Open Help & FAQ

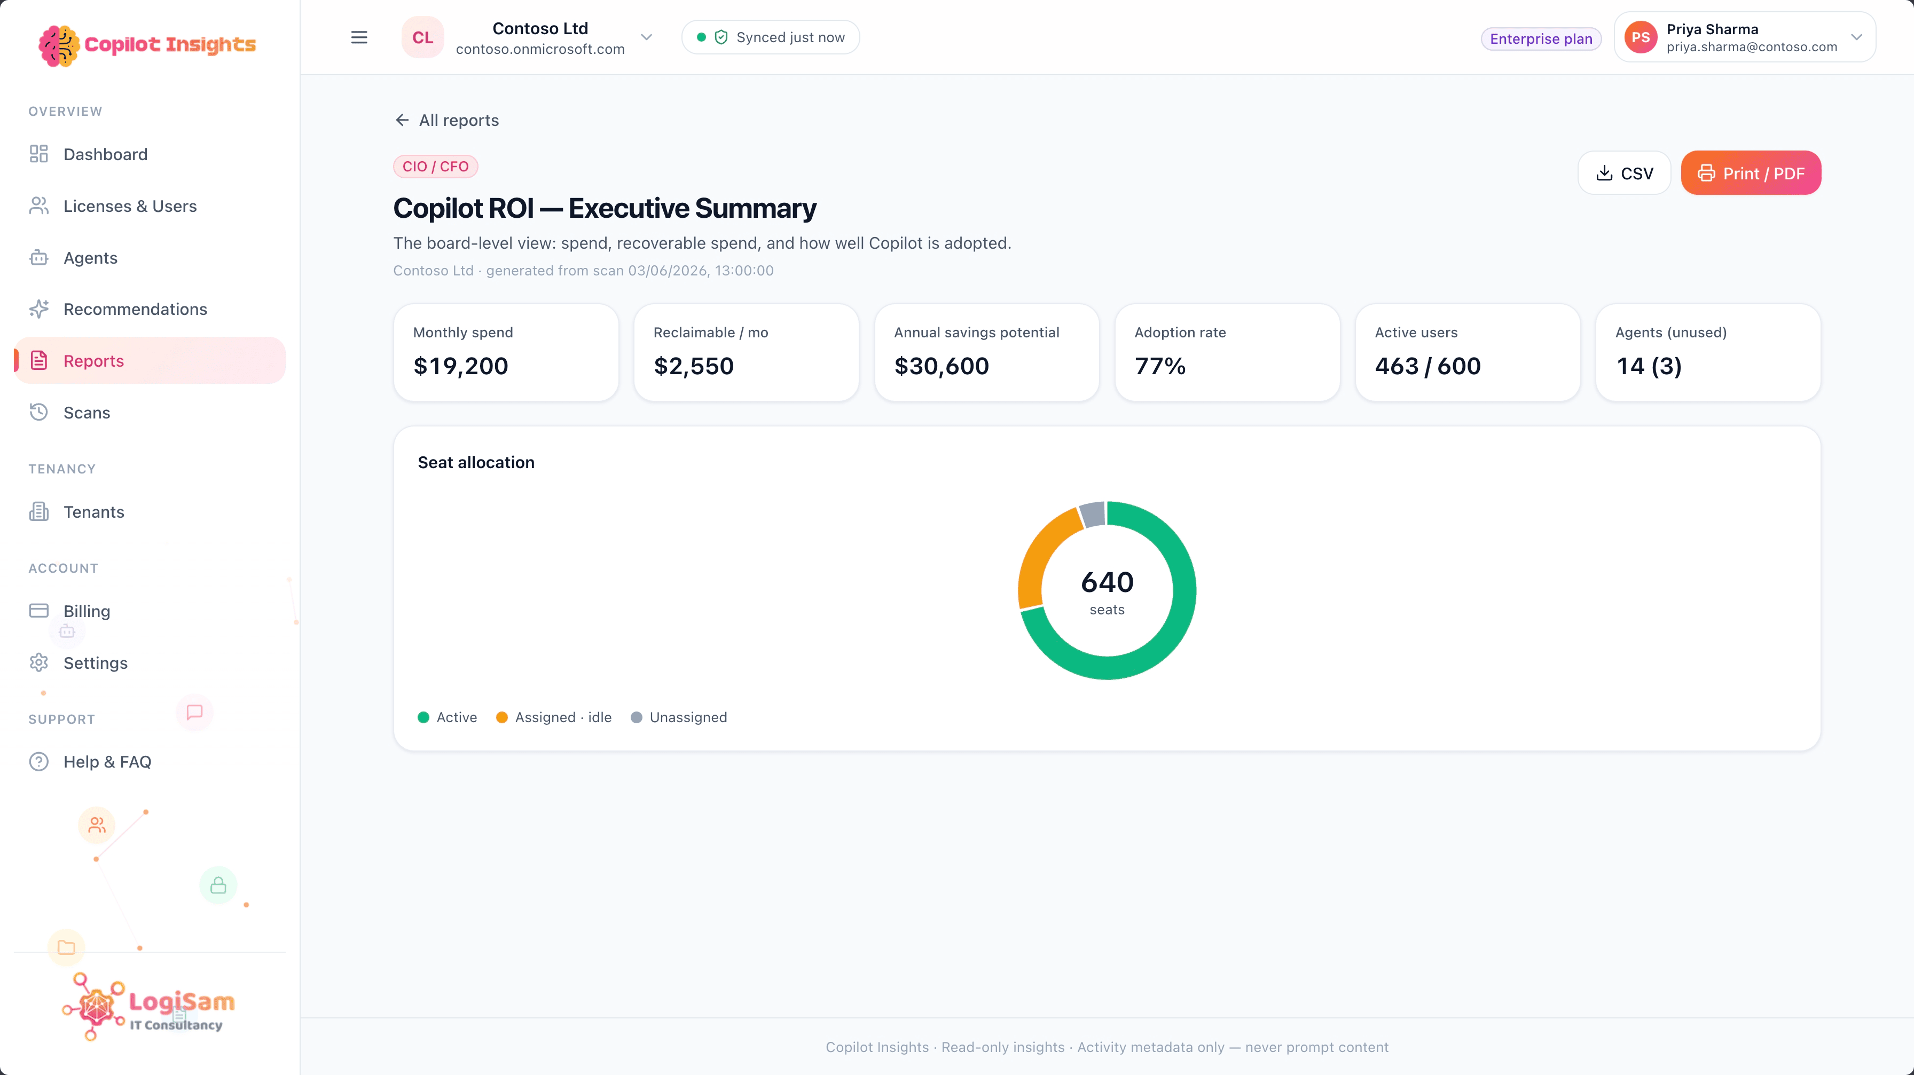(x=150, y=762)
